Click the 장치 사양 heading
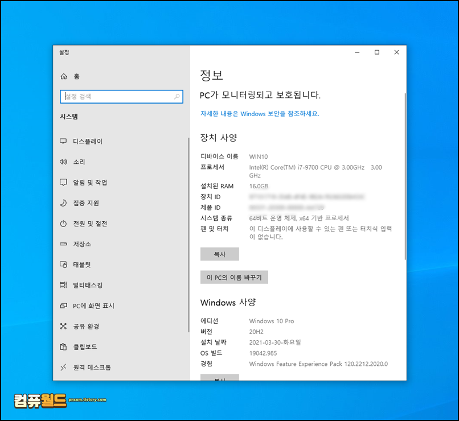The height and width of the screenshot is (421, 459). click(219, 138)
